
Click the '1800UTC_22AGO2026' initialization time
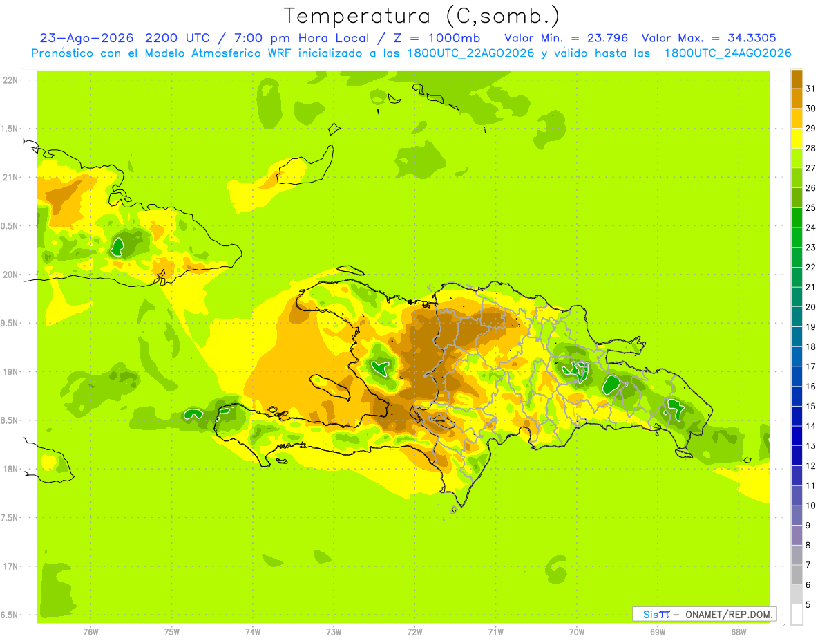click(469, 53)
